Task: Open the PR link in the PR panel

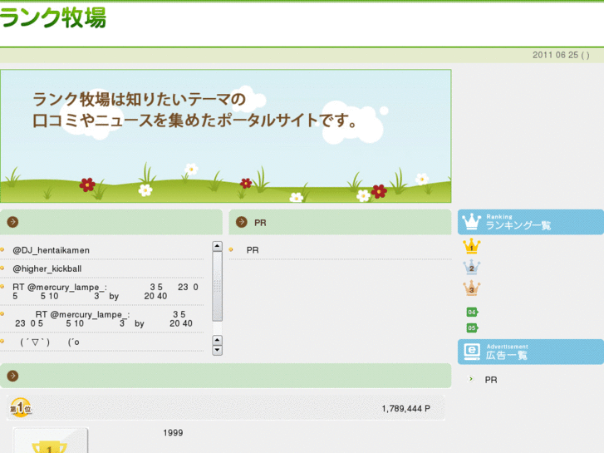Action: click(253, 250)
